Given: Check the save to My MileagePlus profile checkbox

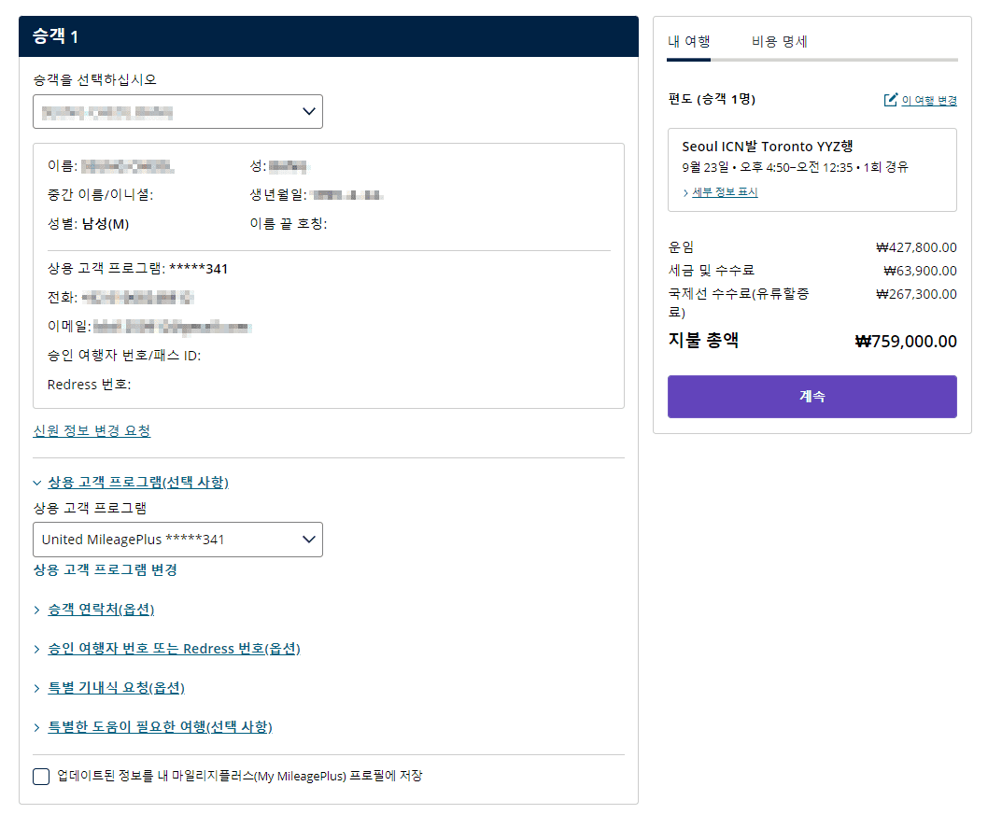Looking at the screenshot, I should [x=40, y=776].
